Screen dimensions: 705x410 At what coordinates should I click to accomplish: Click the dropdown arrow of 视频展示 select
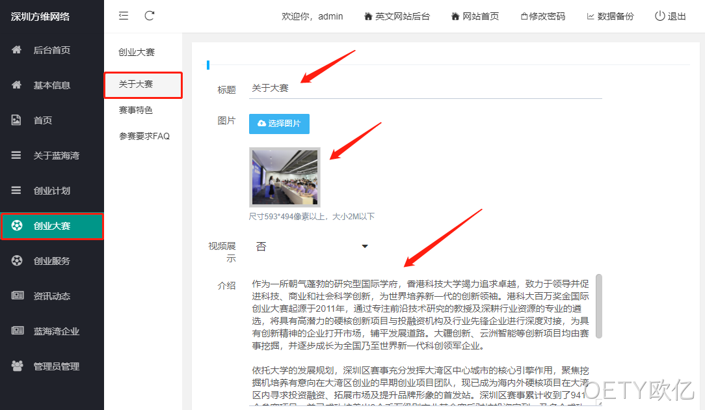click(x=365, y=246)
